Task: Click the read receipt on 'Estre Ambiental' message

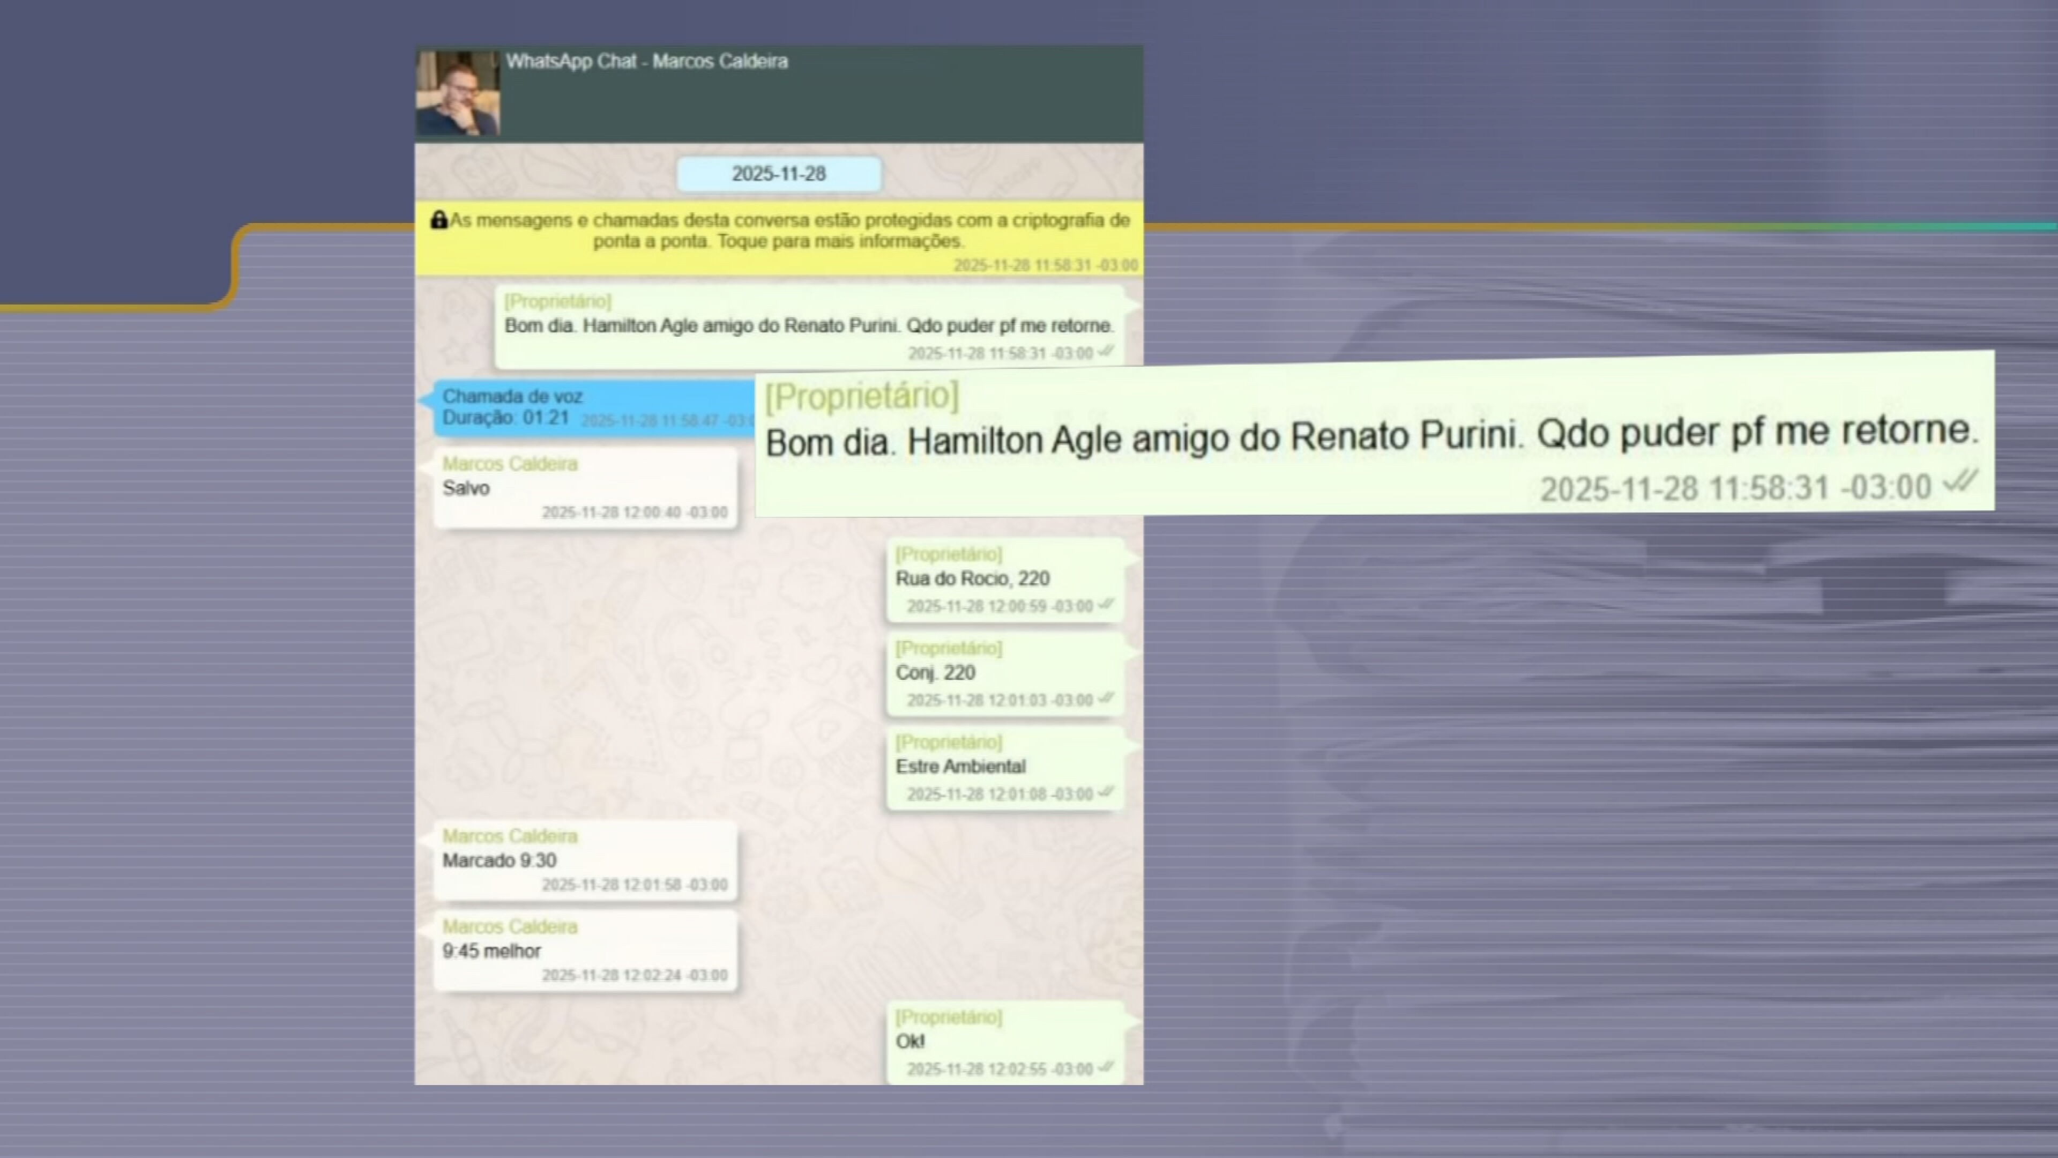Action: coord(1106,792)
